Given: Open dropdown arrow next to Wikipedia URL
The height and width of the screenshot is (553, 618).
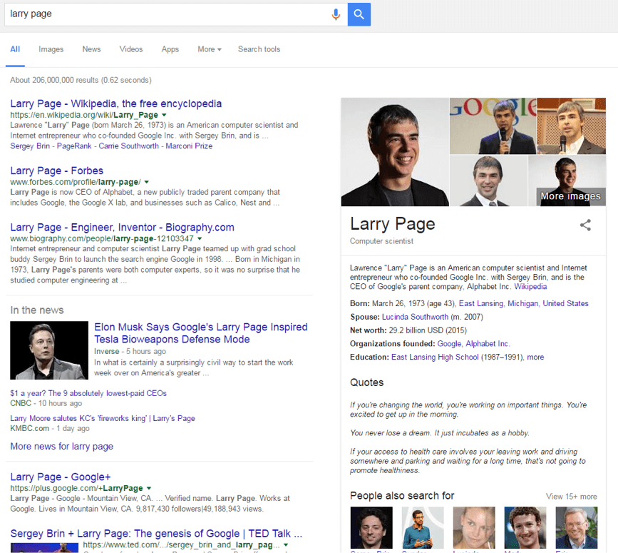Looking at the screenshot, I should [x=164, y=115].
